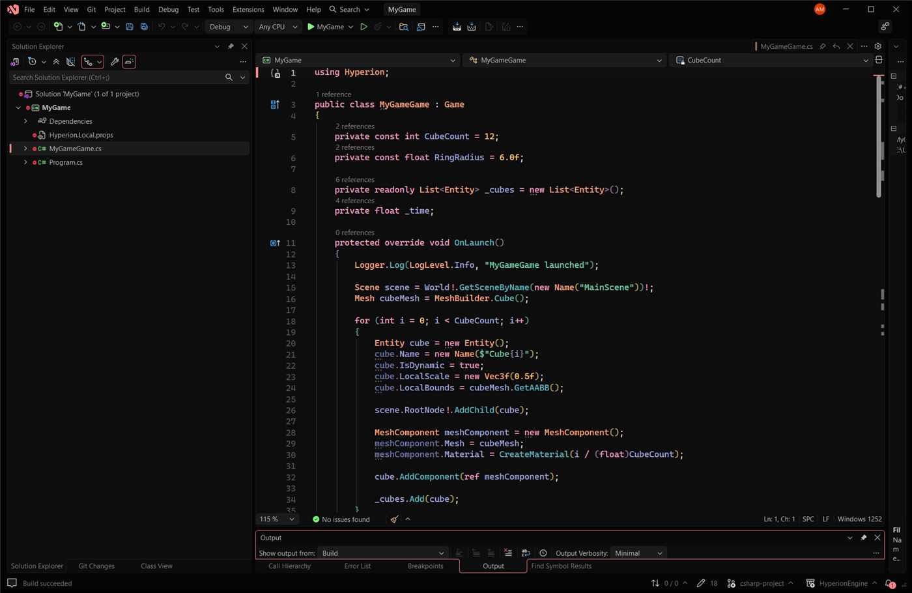Open the File menu
The height and width of the screenshot is (593, 912).
(x=29, y=9)
